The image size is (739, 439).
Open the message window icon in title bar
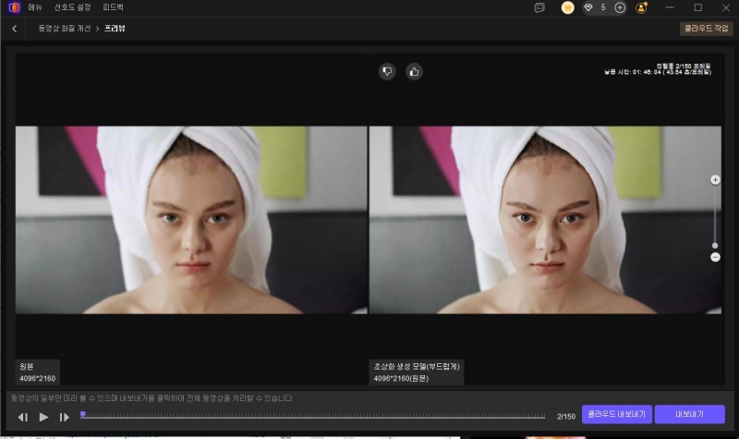point(539,7)
